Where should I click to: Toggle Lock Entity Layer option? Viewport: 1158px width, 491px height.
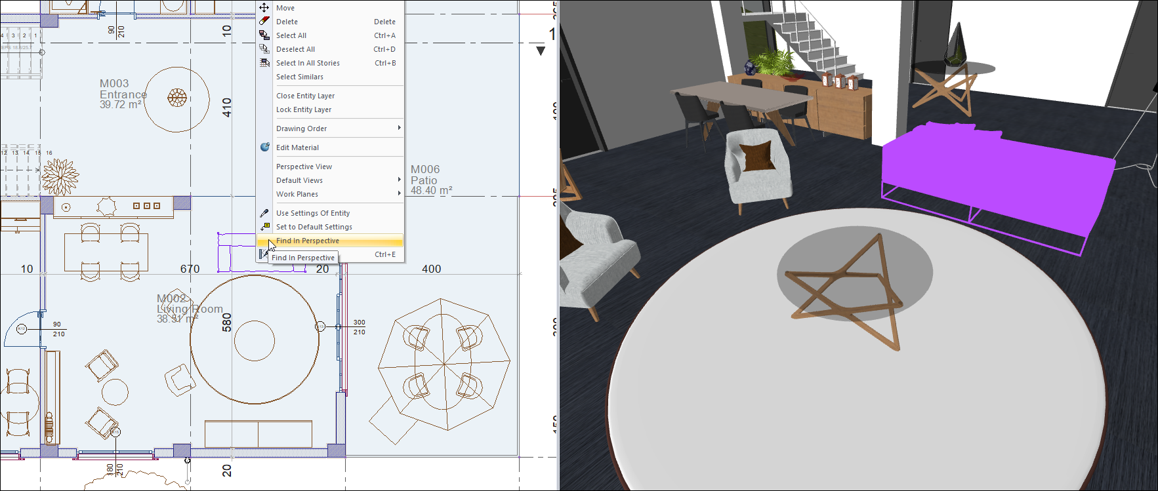pos(304,109)
